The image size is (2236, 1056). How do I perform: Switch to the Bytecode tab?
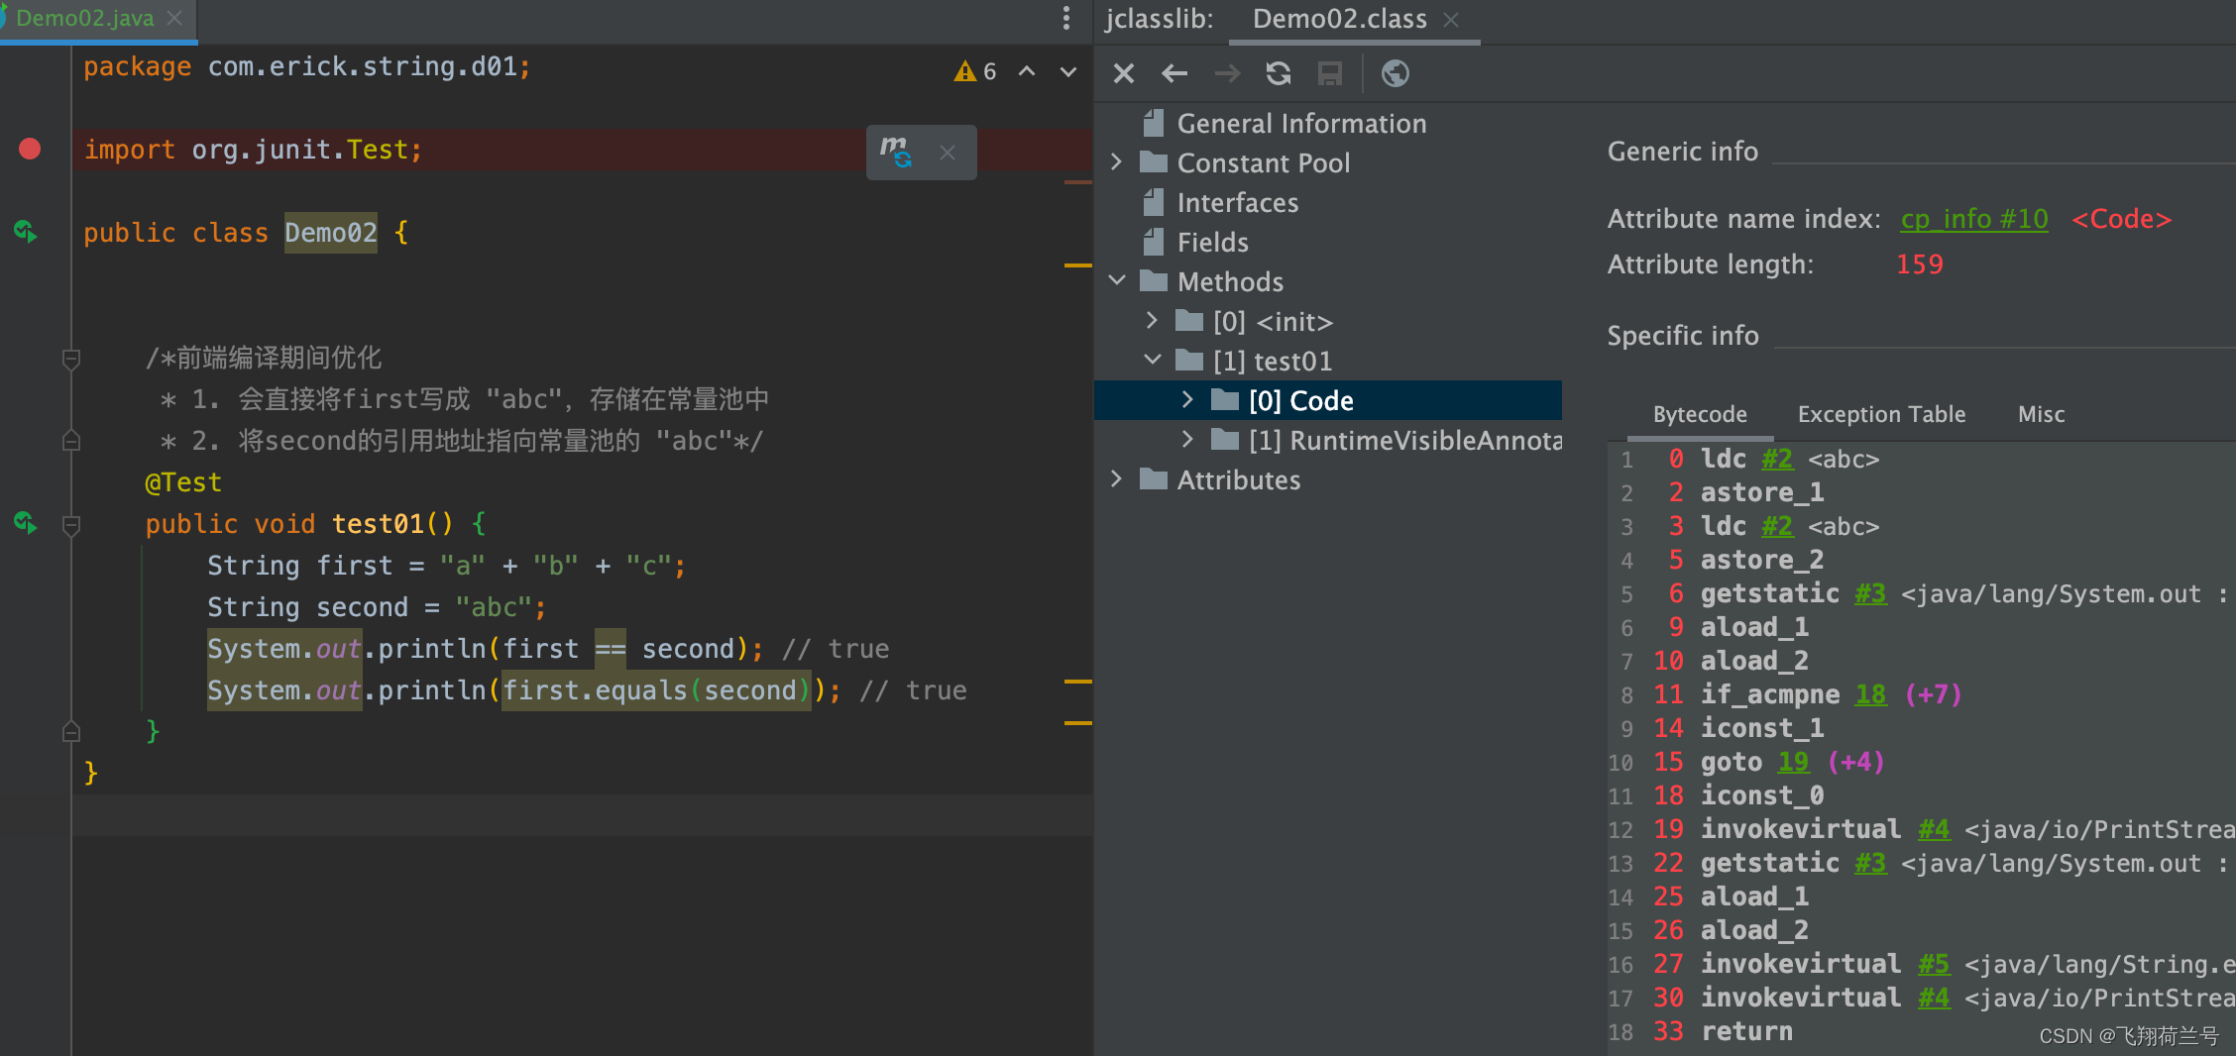point(1700,414)
